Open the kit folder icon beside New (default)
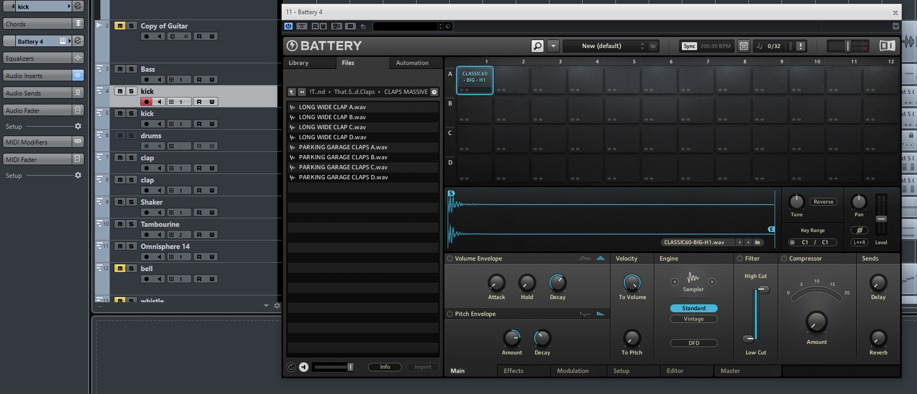This screenshot has height=394, width=917. 653,46
